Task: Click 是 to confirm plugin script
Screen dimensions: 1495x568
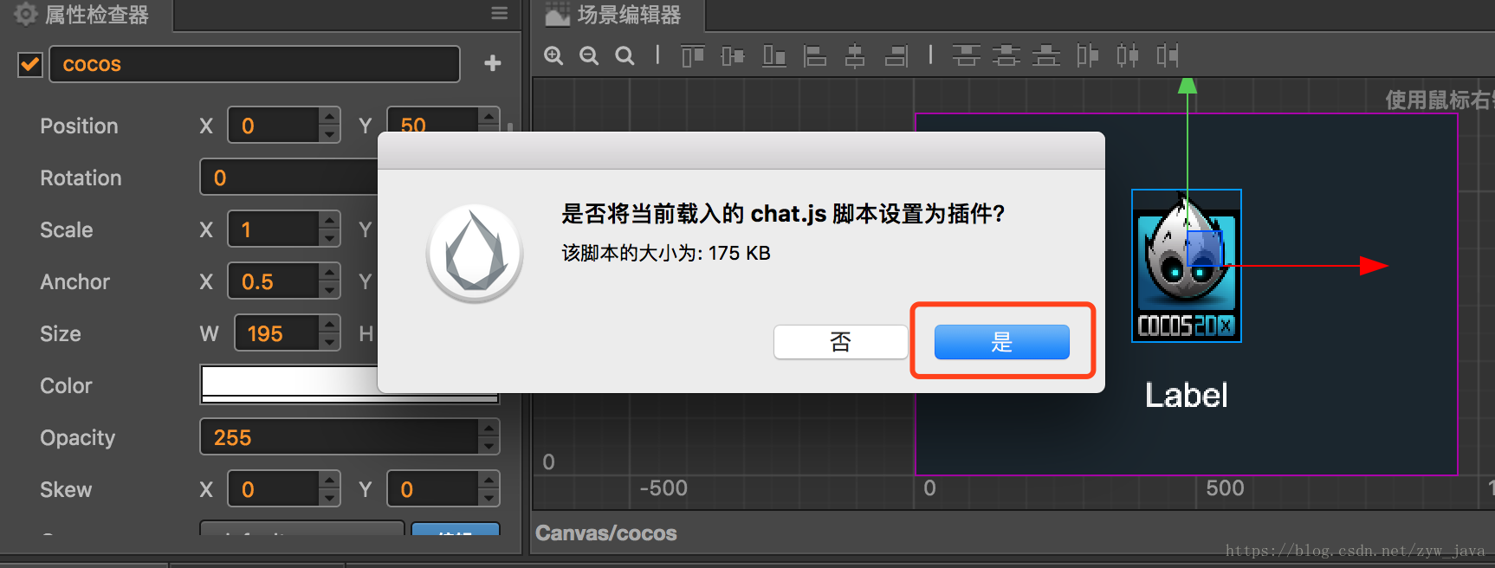Action: 1001,342
